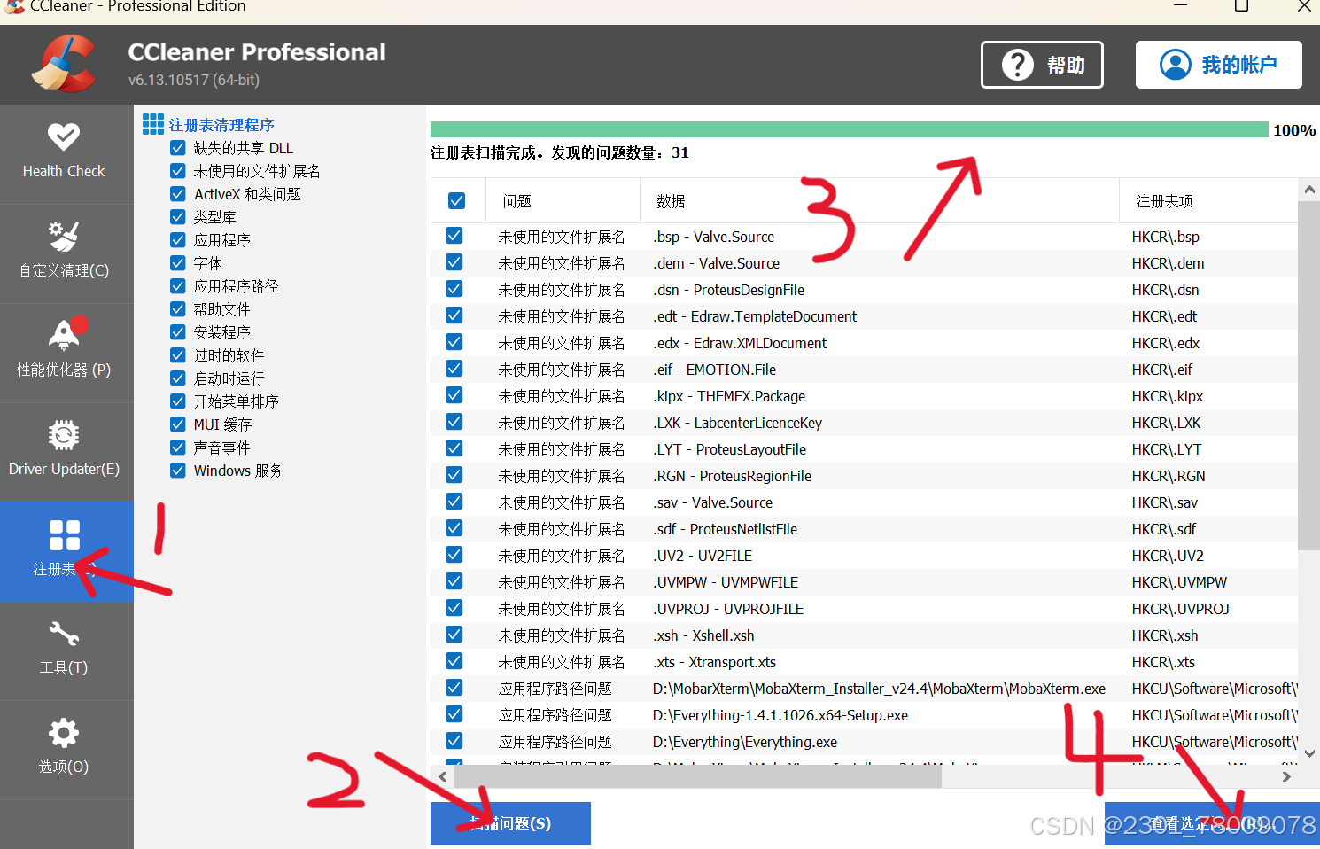Click the 注册表清理程序 grid icon
This screenshot has width=1320, height=849.
[153, 124]
